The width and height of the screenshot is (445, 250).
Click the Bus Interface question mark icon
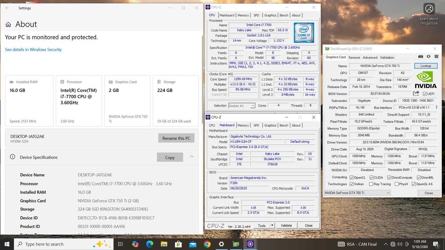pyautogui.click(x=436, y=107)
